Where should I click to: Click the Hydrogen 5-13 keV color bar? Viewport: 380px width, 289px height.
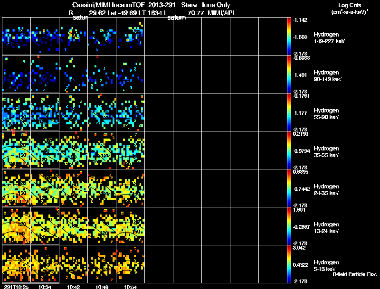pos(289,264)
